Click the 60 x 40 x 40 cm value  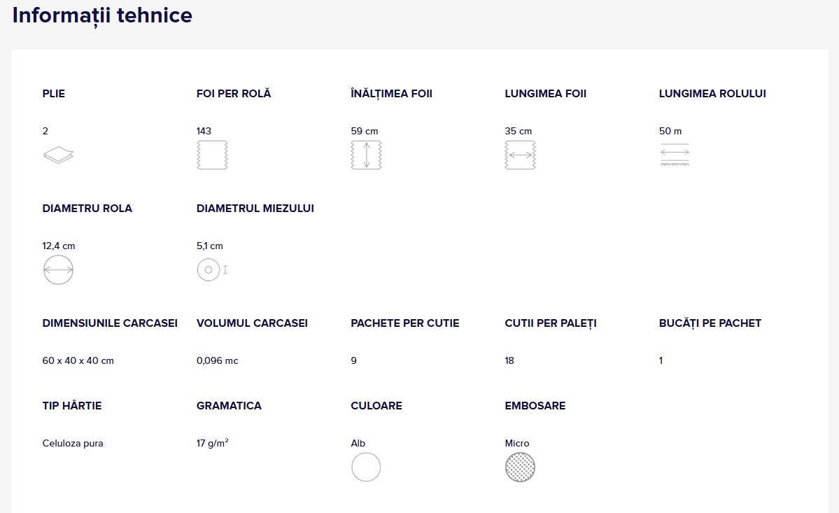[78, 360]
